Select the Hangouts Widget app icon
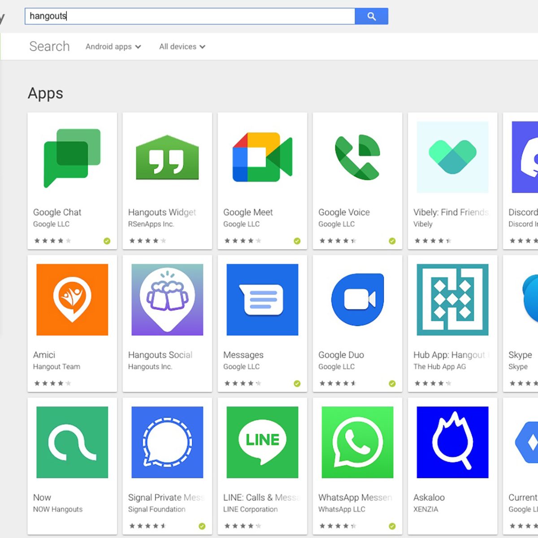Viewport: 538px width, 538px height. (167, 157)
